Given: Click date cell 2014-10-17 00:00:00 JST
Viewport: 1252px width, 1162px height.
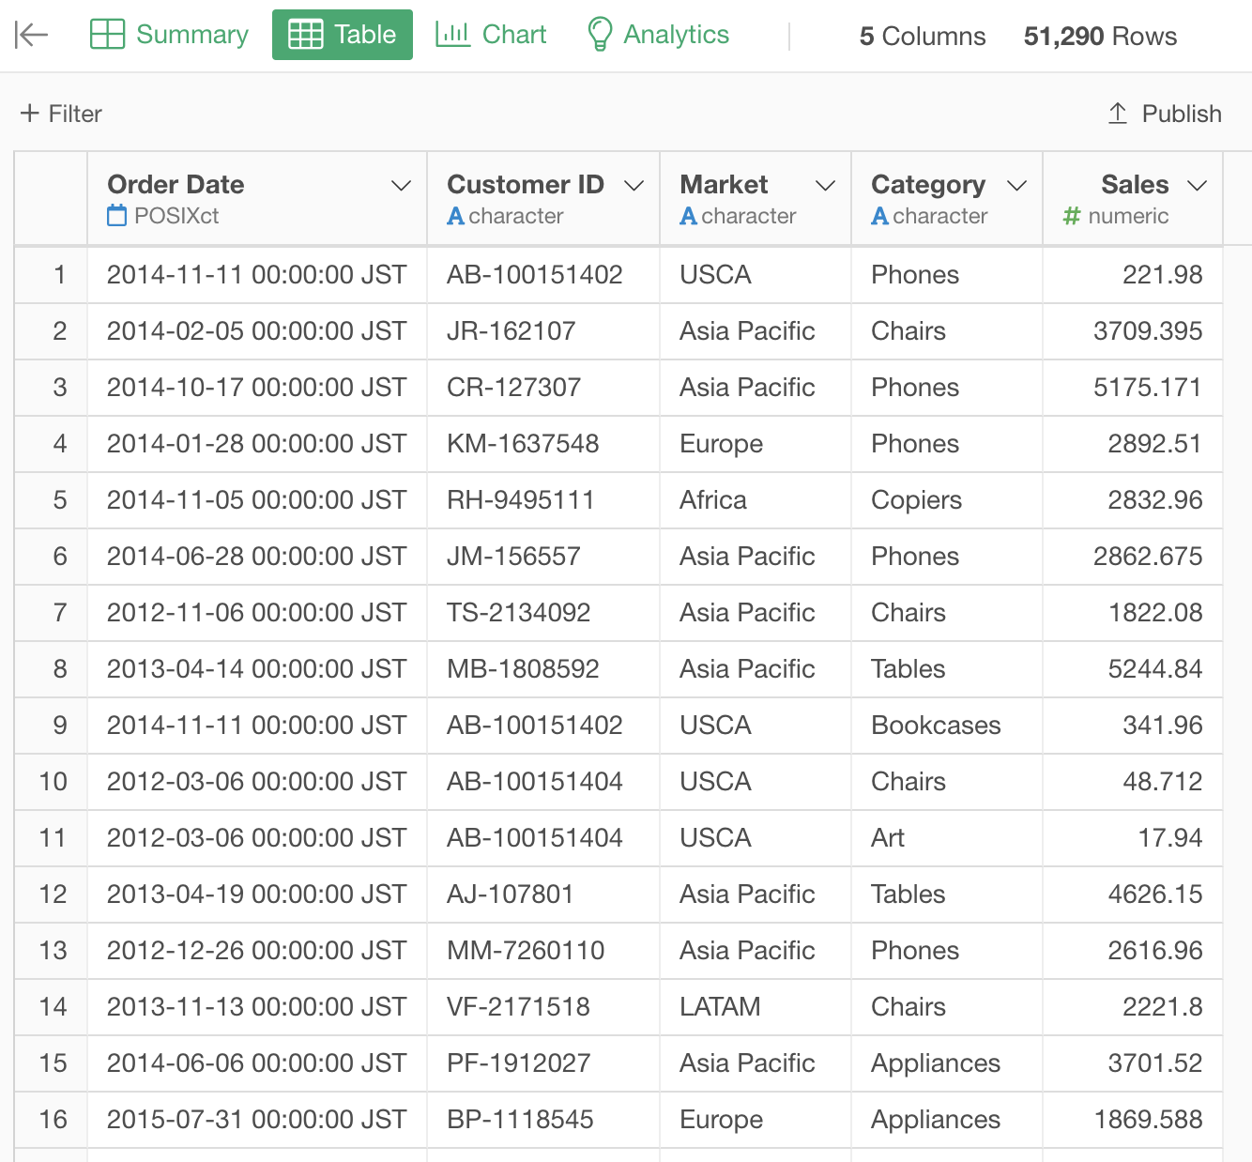Looking at the screenshot, I should coord(257,388).
